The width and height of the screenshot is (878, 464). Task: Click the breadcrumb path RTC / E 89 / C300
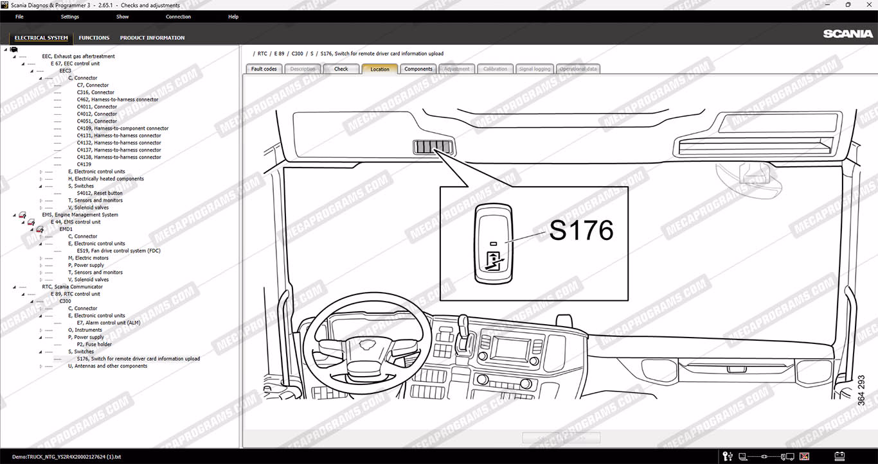pyautogui.click(x=280, y=53)
